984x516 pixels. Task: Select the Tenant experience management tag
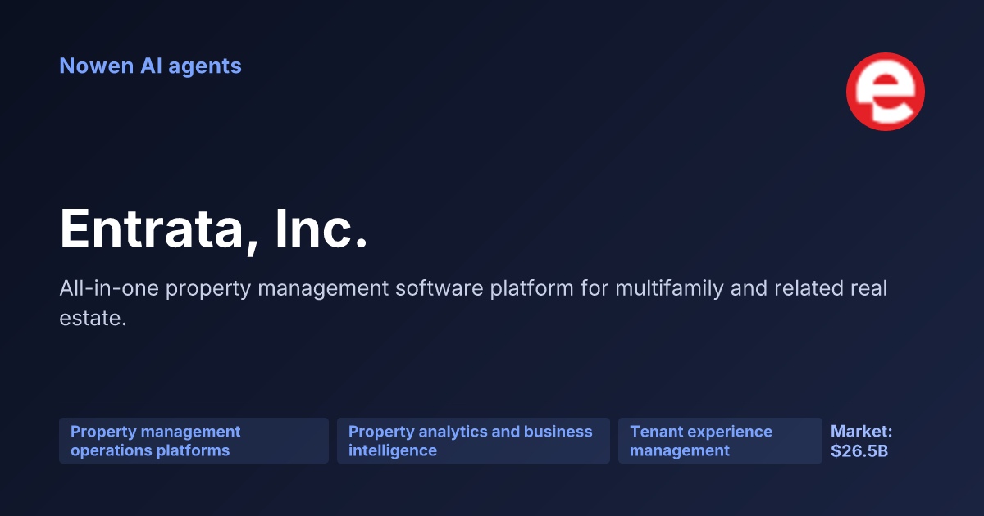coord(720,441)
